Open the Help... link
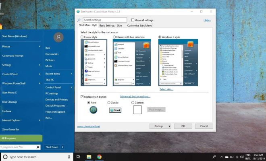This screenshot has height=161, width=266. coord(207,20)
